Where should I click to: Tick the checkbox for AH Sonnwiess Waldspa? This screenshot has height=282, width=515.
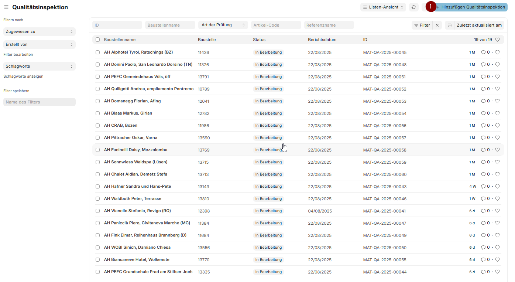97,162
